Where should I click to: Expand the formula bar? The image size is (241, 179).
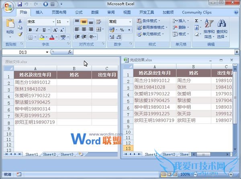click(237, 52)
